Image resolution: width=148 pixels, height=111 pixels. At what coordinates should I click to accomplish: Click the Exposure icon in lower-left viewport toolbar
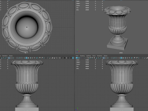(60, 58)
